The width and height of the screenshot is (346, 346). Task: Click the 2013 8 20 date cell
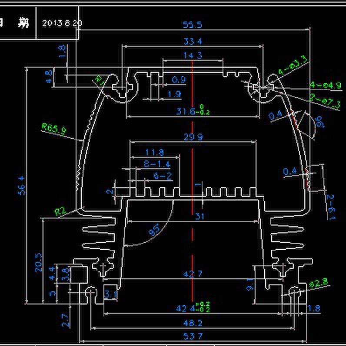click(61, 23)
